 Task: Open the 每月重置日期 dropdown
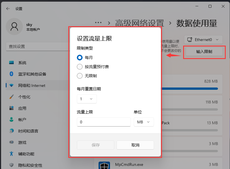click(87, 99)
